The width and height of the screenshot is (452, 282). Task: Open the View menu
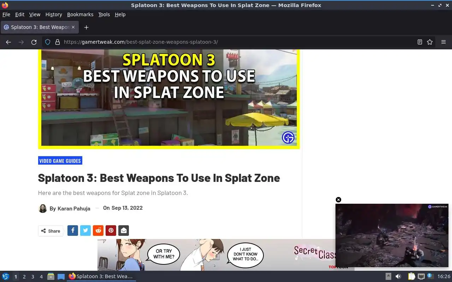(x=35, y=14)
